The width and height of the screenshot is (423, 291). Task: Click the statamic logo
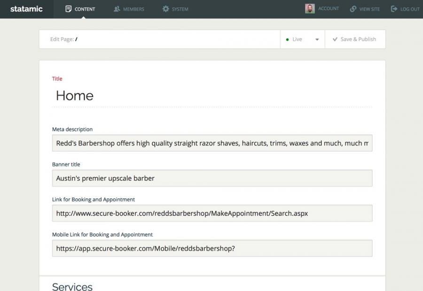[26, 9]
